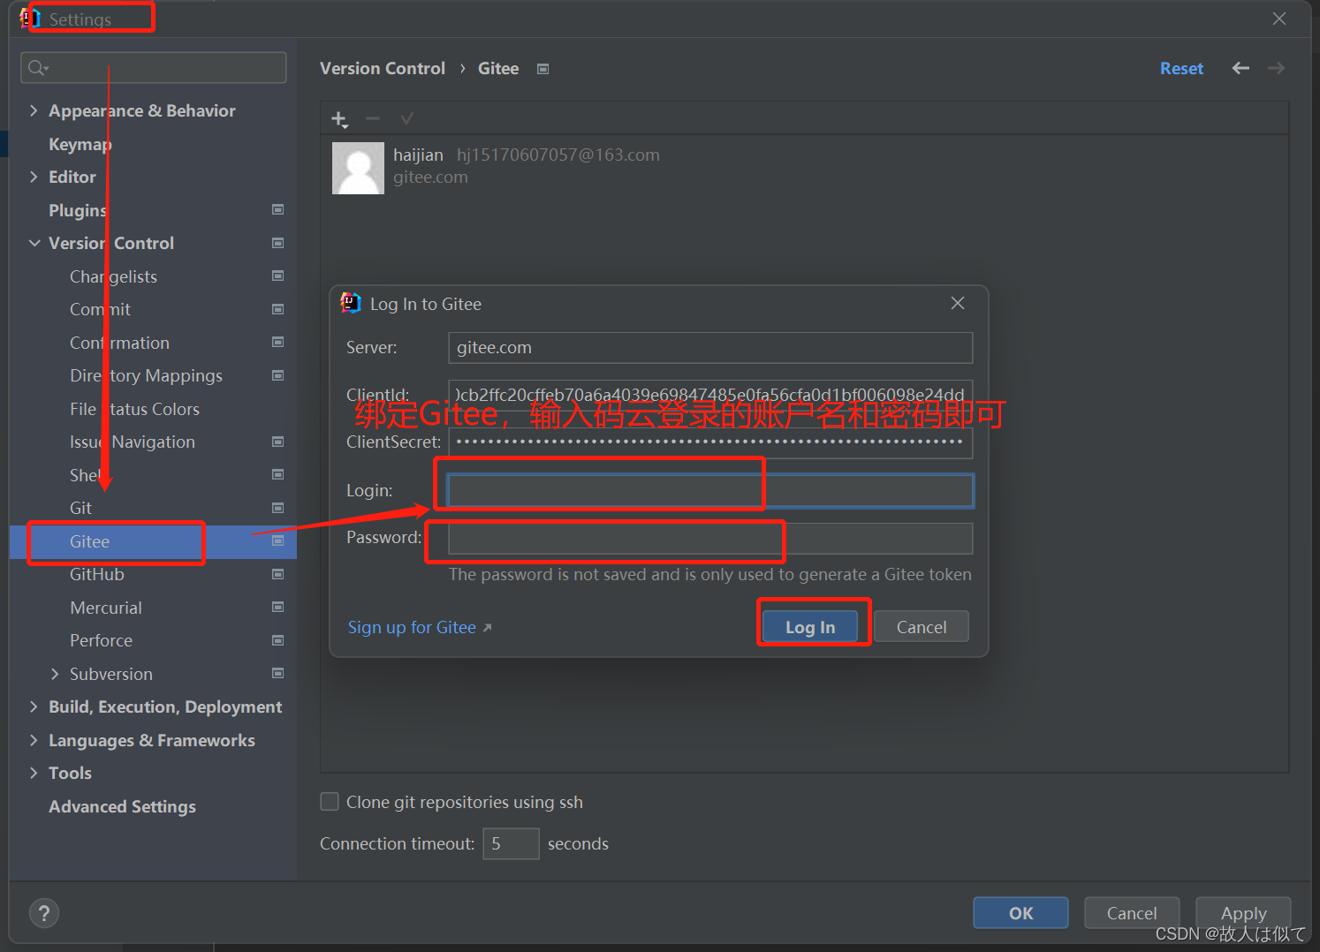This screenshot has height=952, width=1320.
Task: Open the Plugins settings page
Action: 78,210
